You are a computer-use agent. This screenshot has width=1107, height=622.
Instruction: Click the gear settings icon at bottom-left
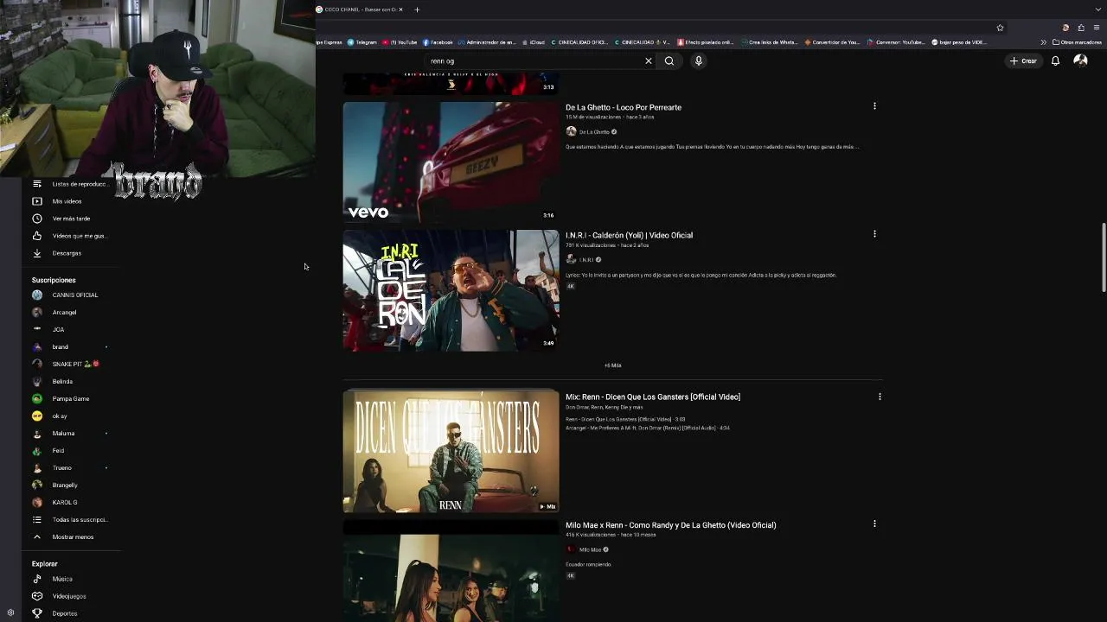click(x=10, y=612)
